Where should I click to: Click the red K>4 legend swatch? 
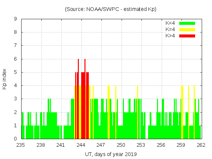(x=187, y=36)
